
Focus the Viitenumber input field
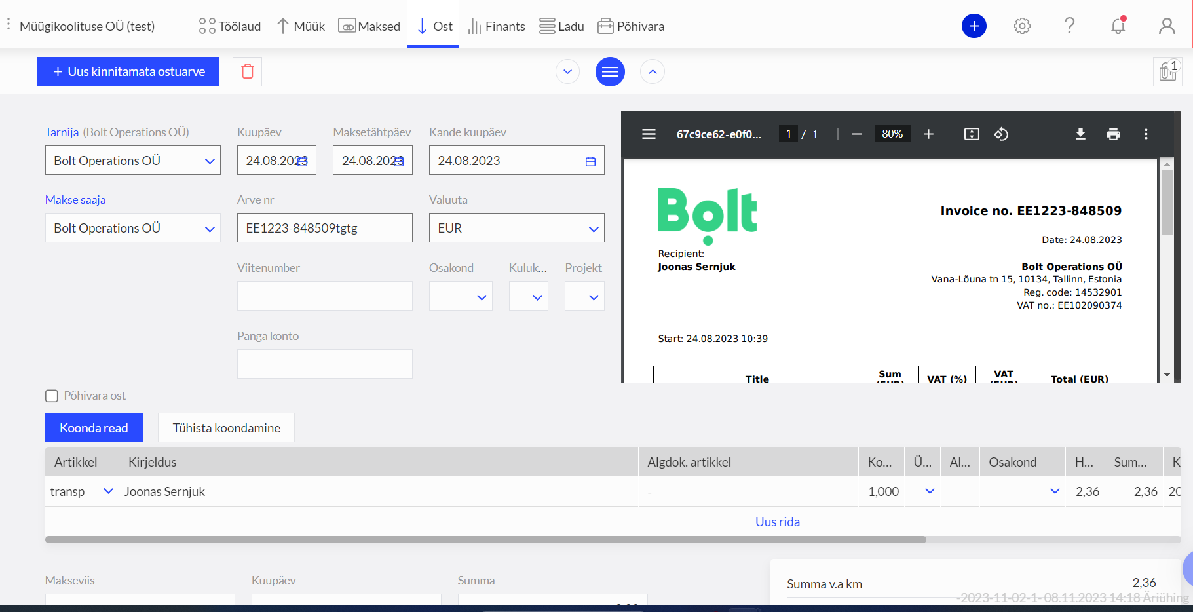point(325,296)
